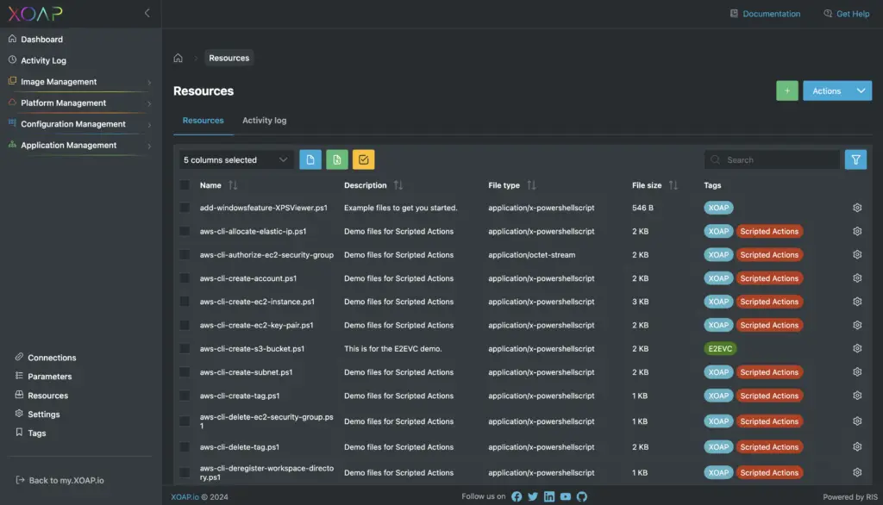Check the box for aws-cli-allocate-elastic-ip.ps1

click(x=185, y=232)
